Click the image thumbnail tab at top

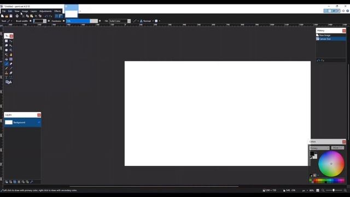point(72,11)
